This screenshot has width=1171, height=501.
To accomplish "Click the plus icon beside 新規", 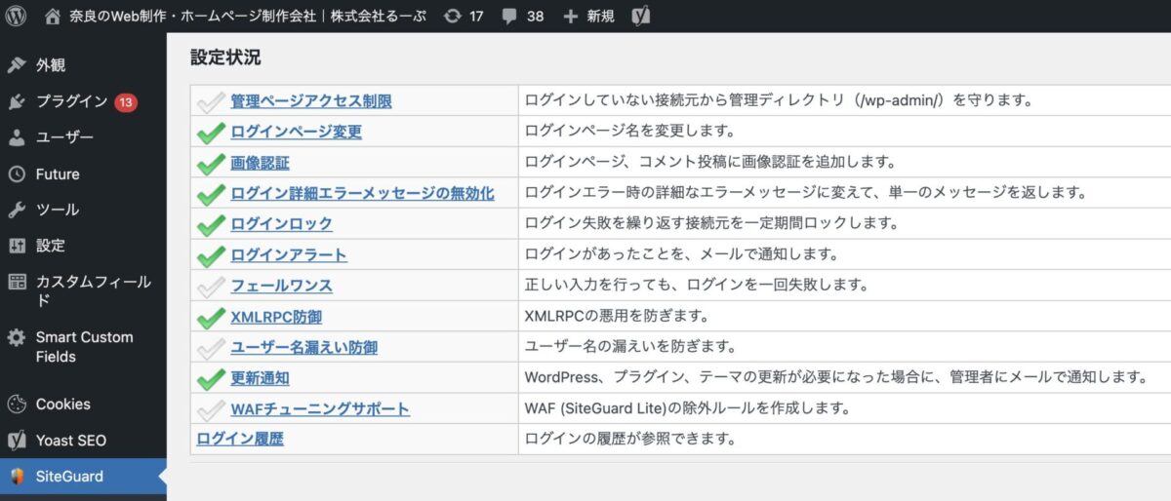I will click(x=571, y=17).
